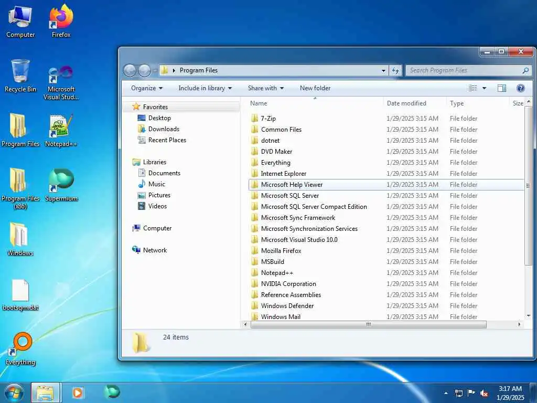Viewport: 537px width, 403px height.
Task: Open the Include in library menu
Action: point(205,88)
